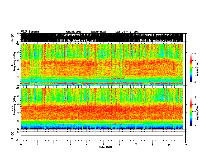Click the "8" frequency tick of ch.2 spectrogram
Screen dimensions: 209x162
click(x=18, y=96)
